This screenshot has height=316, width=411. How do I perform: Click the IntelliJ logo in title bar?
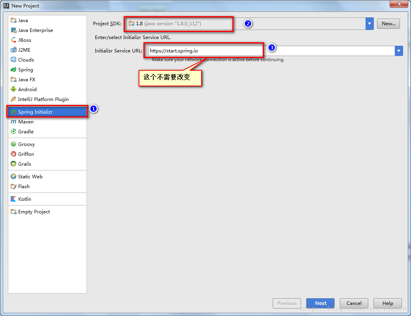click(6, 6)
